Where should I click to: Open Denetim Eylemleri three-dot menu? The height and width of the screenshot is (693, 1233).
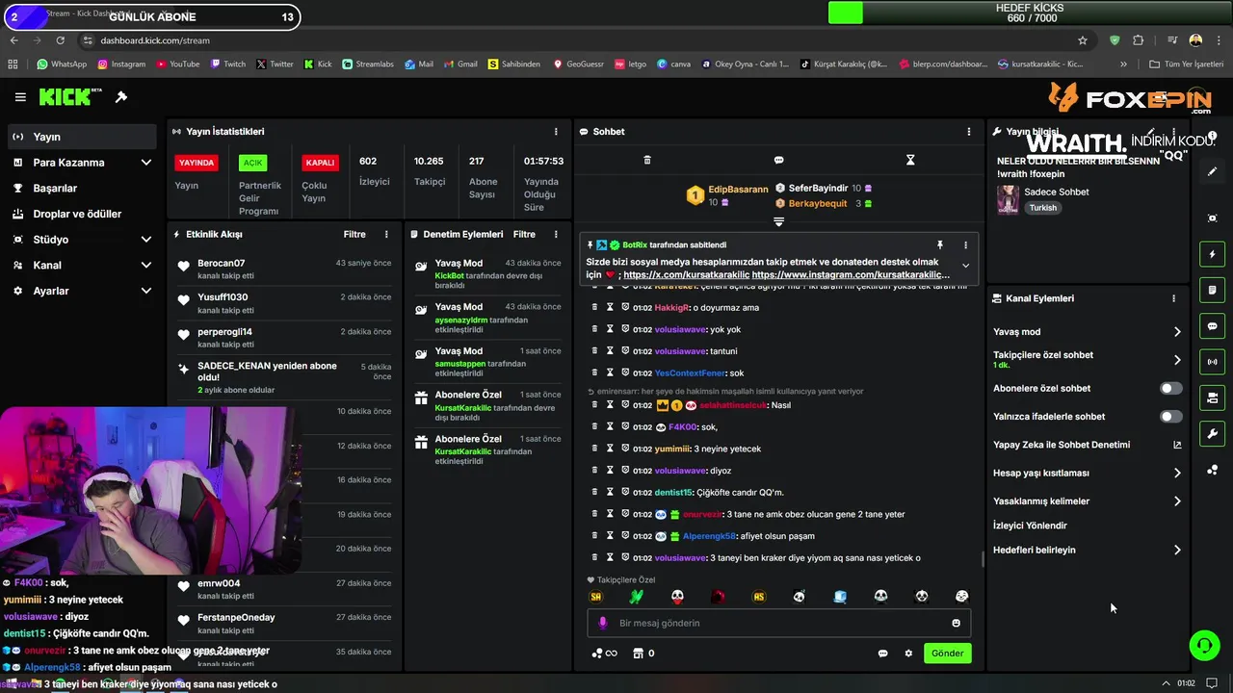pos(556,235)
